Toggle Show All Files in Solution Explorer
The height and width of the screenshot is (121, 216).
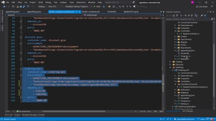192,15
